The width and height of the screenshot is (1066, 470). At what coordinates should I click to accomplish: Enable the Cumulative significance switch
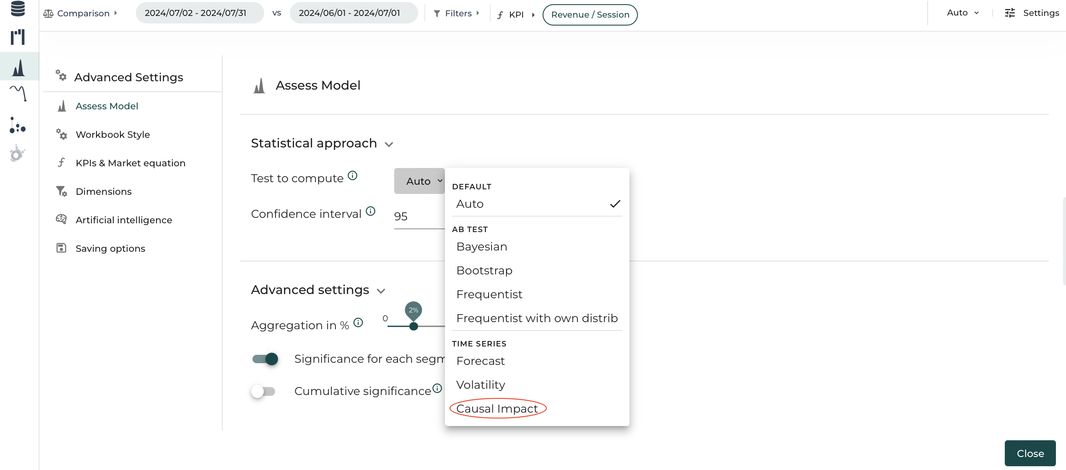[x=263, y=391]
